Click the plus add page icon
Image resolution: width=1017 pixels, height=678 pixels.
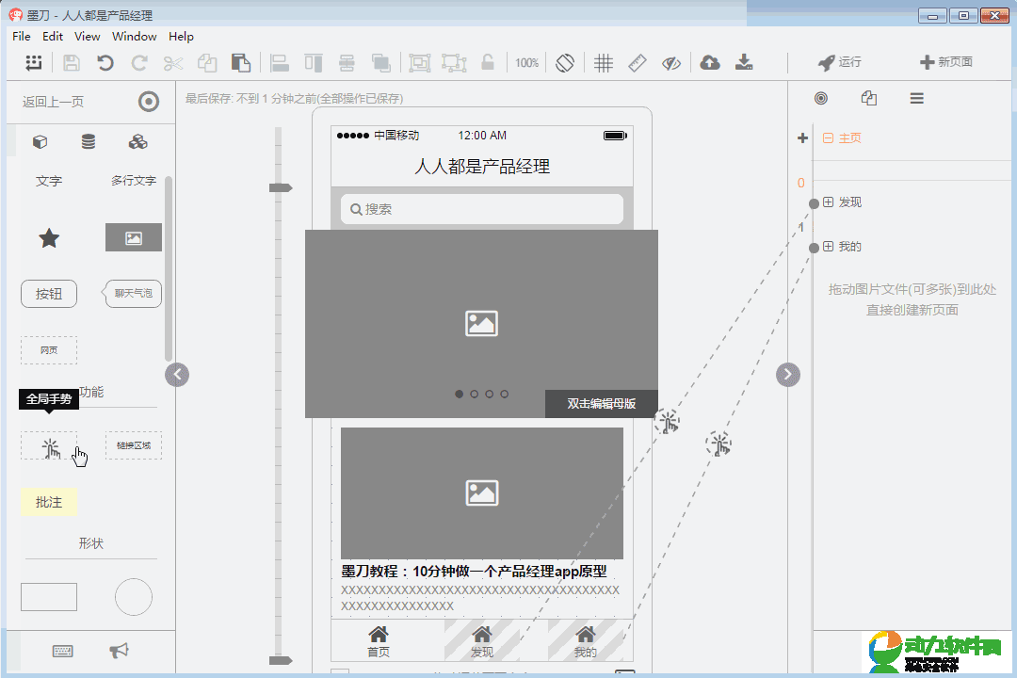click(x=802, y=138)
